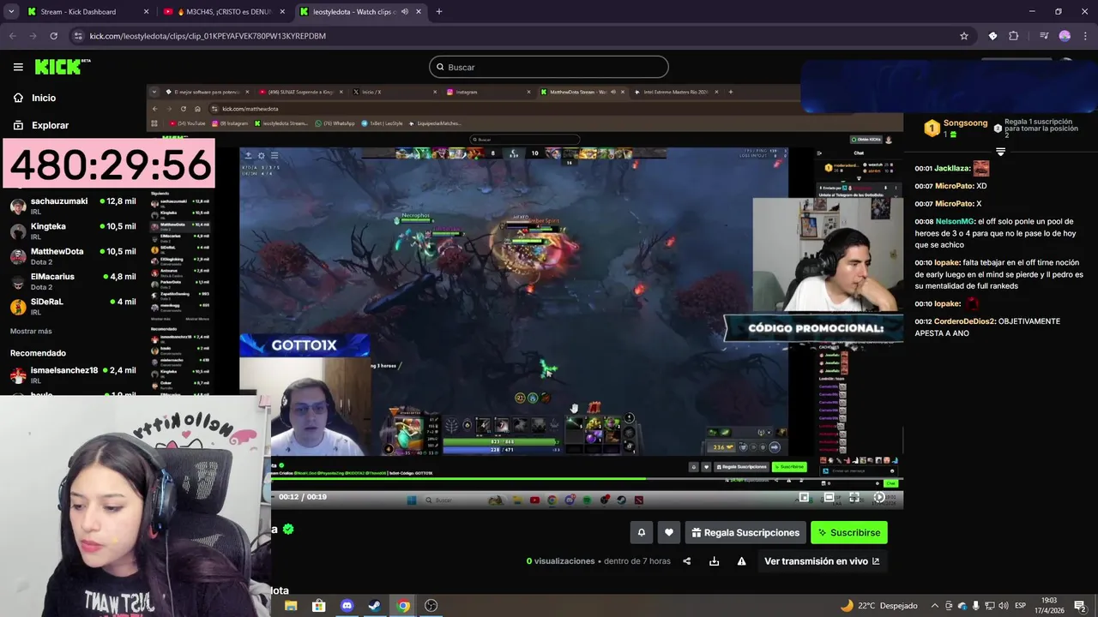Screen dimensions: 1098x617
Task: Collapse the chat leaderboard expander arrow
Action: coord(1000,152)
